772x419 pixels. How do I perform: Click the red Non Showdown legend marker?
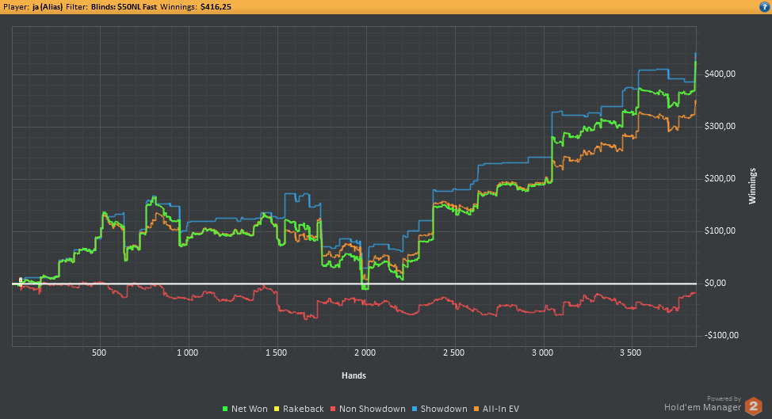click(x=334, y=409)
